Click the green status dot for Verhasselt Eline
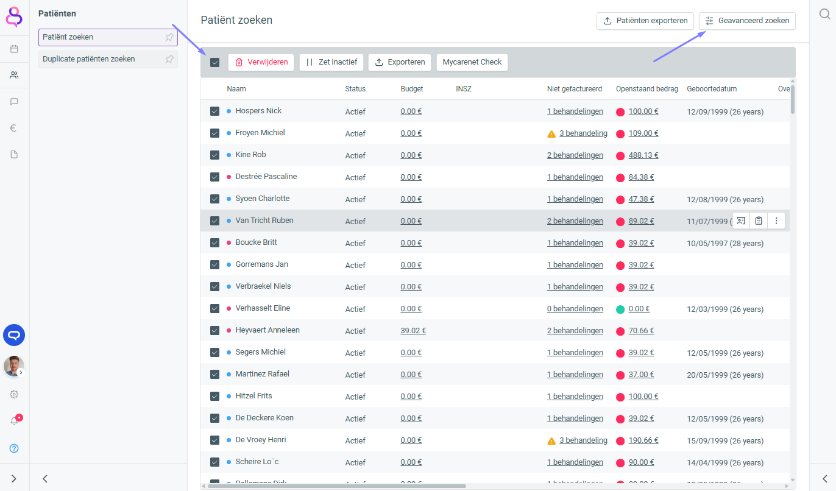Viewport: 836px width, 491px height. click(620, 309)
